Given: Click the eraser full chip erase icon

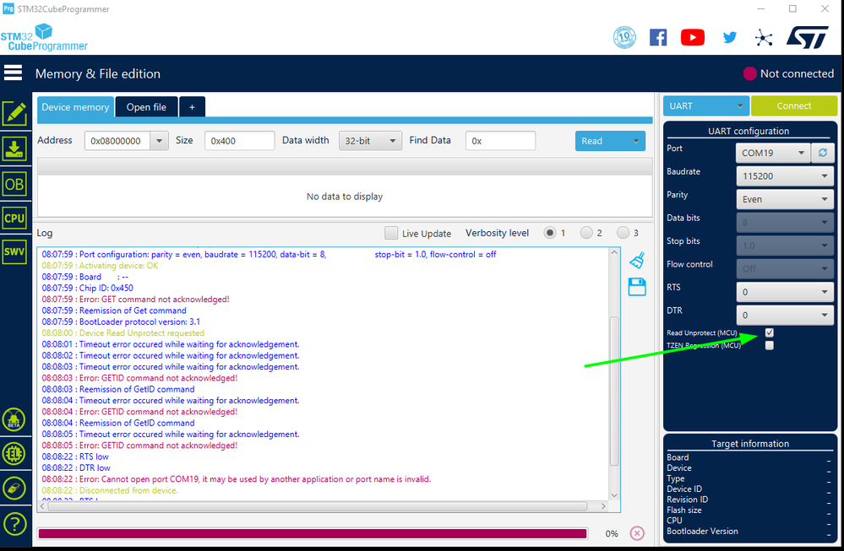Looking at the screenshot, I should (x=14, y=488).
